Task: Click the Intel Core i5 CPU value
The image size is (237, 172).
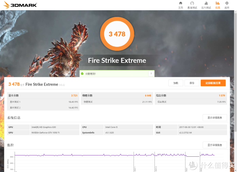Action: 111,127
